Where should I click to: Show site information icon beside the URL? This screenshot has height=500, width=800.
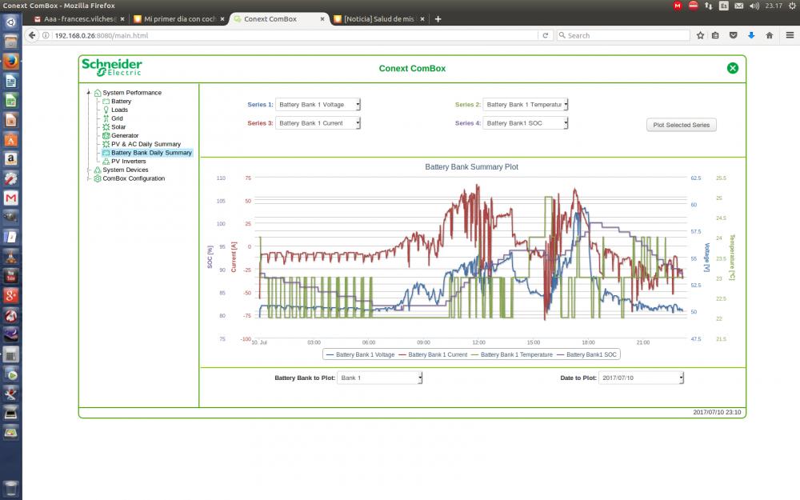pyautogui.click(x=46, y=35)
